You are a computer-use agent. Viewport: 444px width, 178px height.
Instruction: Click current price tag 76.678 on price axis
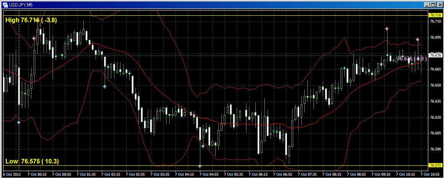click(x=435, y=56)
